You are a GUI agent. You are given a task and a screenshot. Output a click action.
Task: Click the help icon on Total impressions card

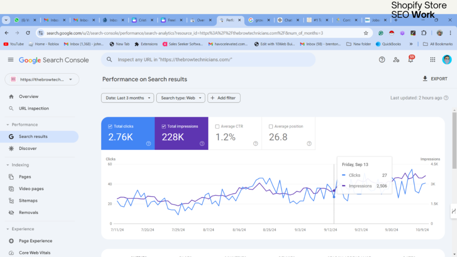[x=202, y=144]
